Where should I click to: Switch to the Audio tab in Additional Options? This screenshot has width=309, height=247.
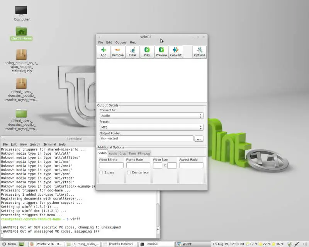click(113, 154)
